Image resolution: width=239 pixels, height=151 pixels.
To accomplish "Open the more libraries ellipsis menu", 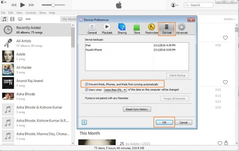I will point(28,19).
